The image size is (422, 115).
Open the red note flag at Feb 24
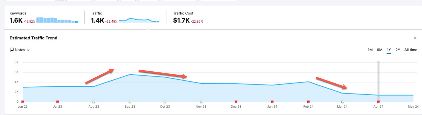[x=308, y=102]
